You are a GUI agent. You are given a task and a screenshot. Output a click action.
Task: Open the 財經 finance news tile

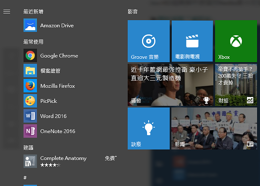pyautogui.click(x=236, y=85)
